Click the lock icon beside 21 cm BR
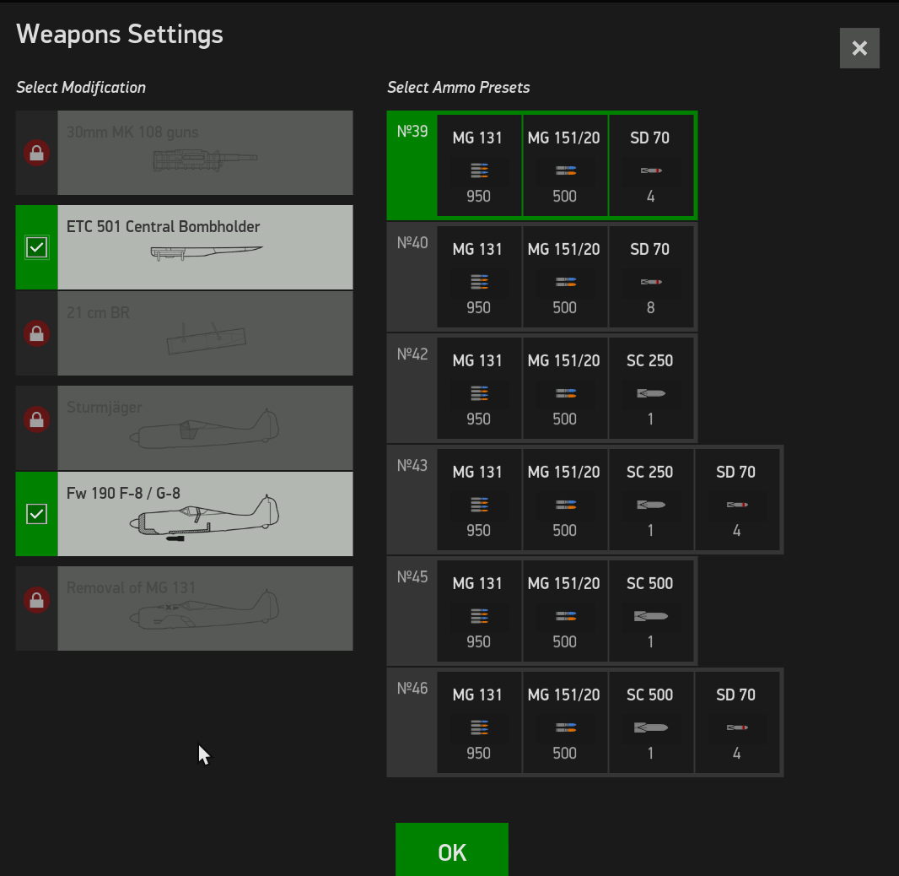 [37, 333]
